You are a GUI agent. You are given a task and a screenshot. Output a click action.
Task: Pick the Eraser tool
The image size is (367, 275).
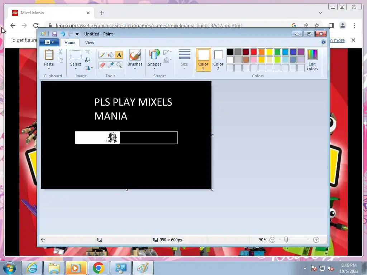(x=102, y=65)
